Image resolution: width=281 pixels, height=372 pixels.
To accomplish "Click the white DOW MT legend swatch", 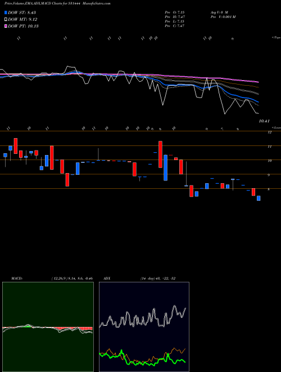I will point(6,20).
